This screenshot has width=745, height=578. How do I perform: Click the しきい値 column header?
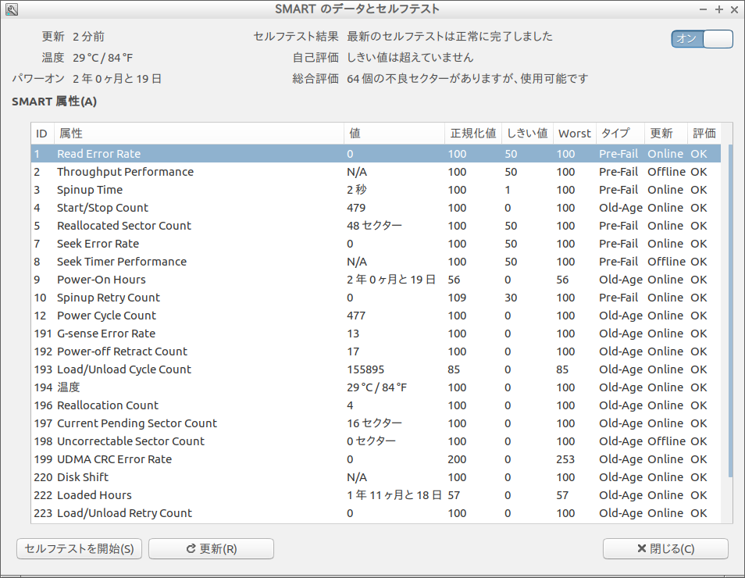(527, 134)
